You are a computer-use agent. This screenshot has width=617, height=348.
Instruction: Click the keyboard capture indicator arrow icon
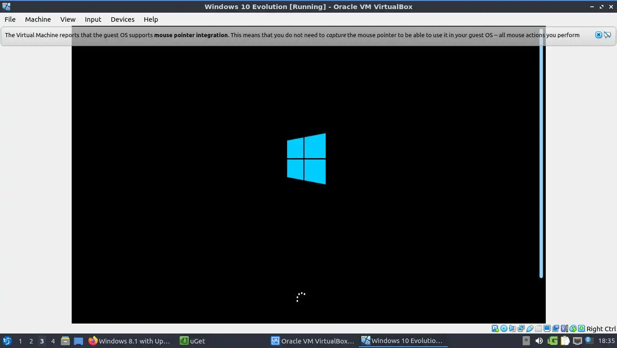(x=582, y=329)
